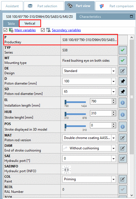Click the hydraulic port info dial image

tap(67, 170)
